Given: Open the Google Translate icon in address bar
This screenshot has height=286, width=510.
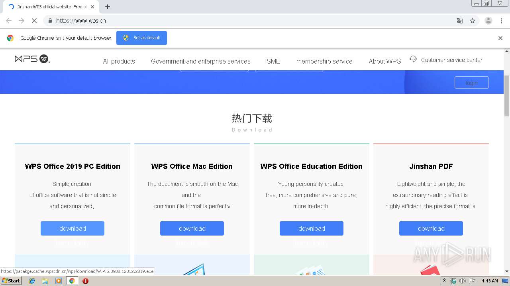Looking at the screenshot, I should [459, 21].
